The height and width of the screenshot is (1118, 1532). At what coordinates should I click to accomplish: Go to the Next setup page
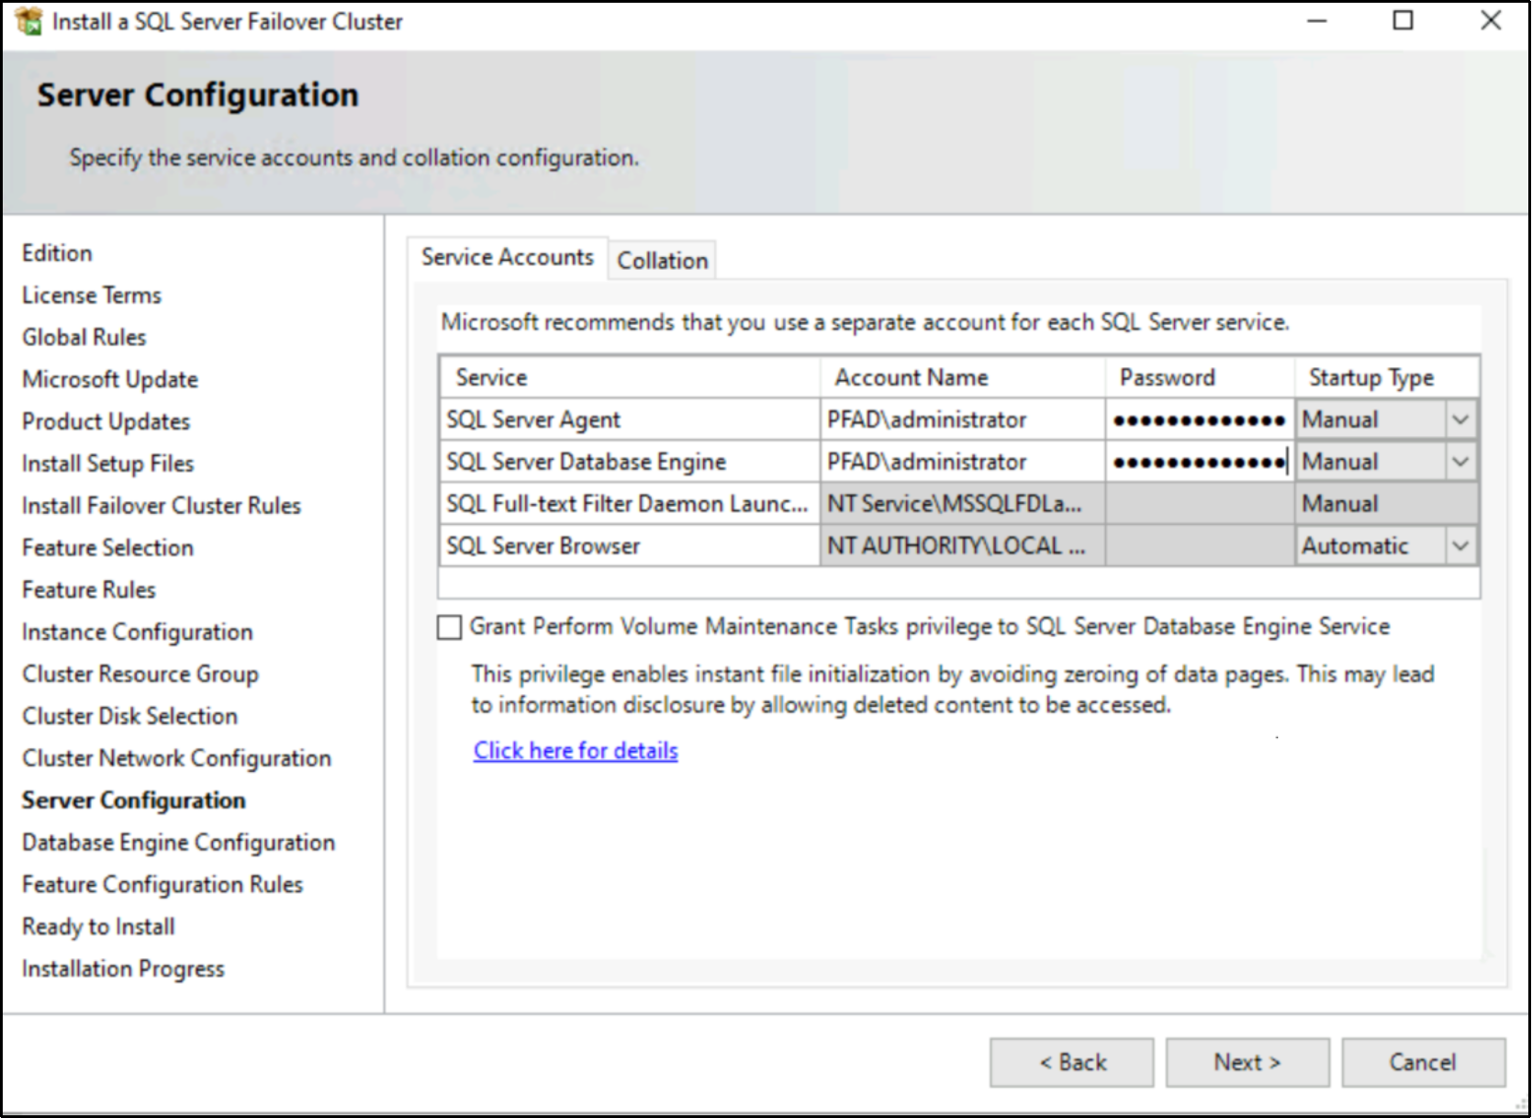[x=1247, y=1063]
